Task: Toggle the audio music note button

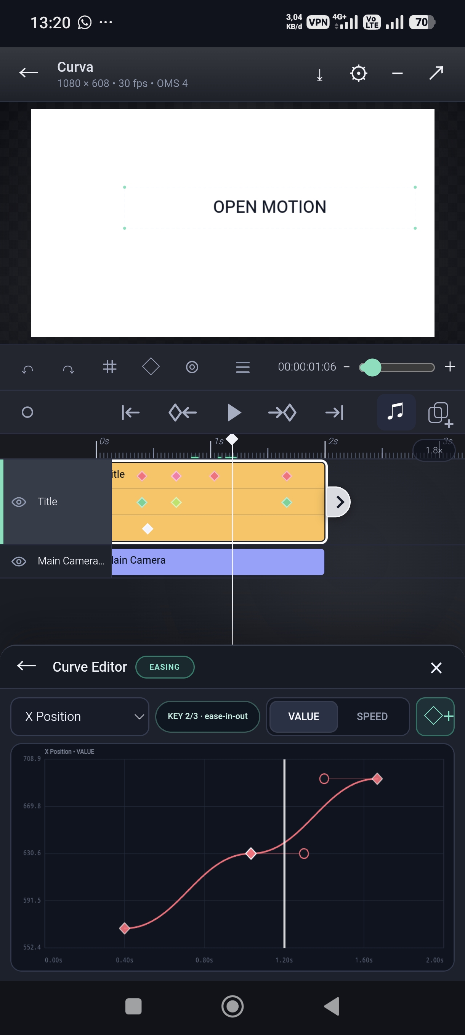Action: point(396,412)
